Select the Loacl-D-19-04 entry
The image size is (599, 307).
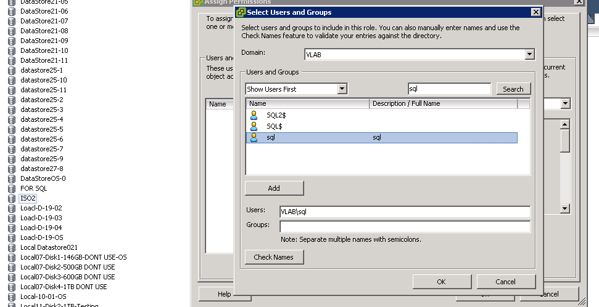tap(41, 228)
